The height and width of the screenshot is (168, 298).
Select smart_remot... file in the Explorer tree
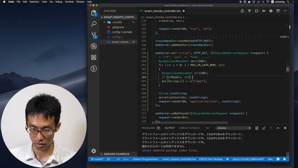[x=119, y=42]
